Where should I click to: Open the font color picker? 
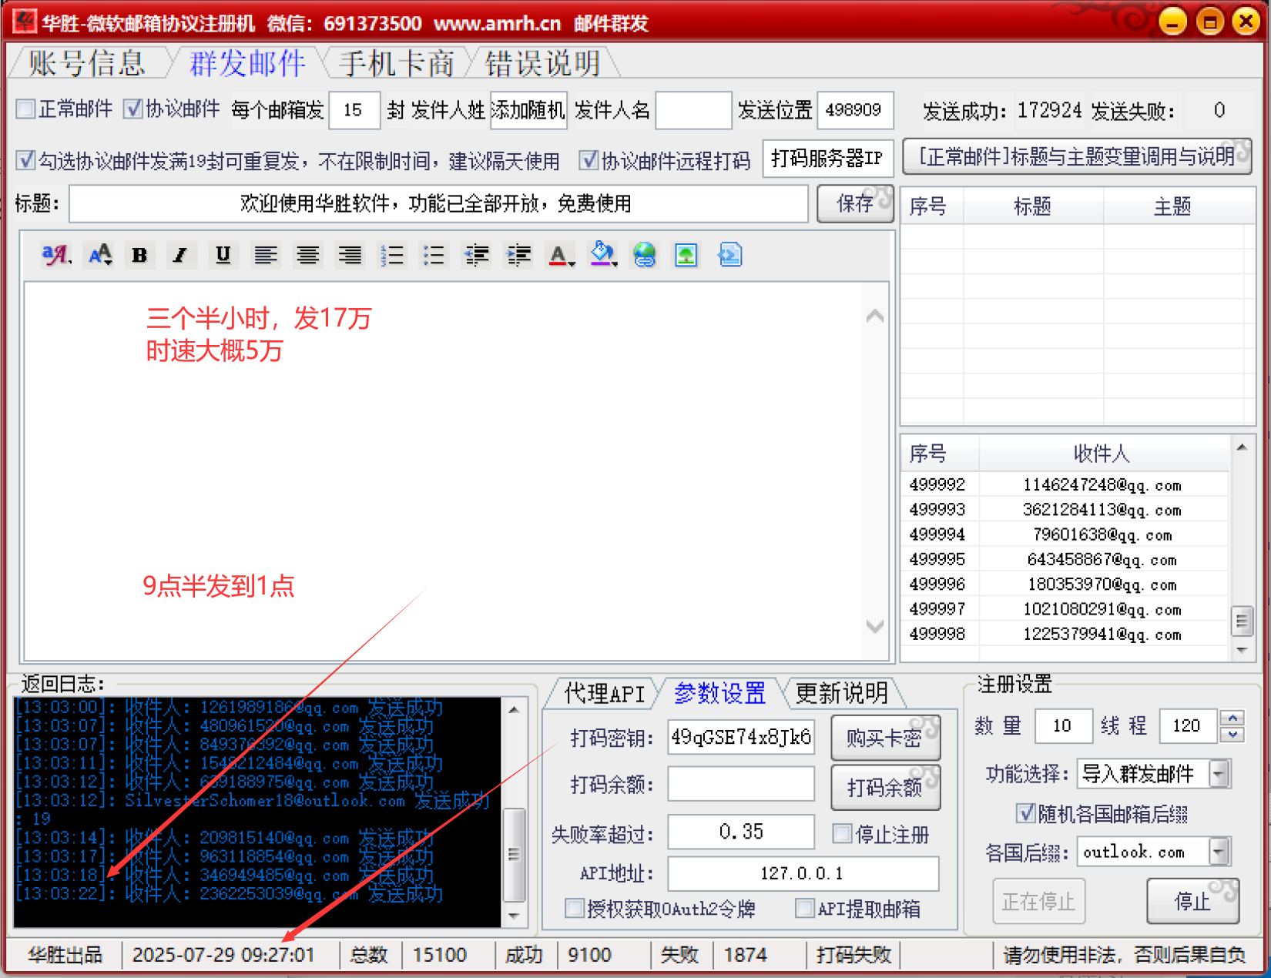(560, 255)
